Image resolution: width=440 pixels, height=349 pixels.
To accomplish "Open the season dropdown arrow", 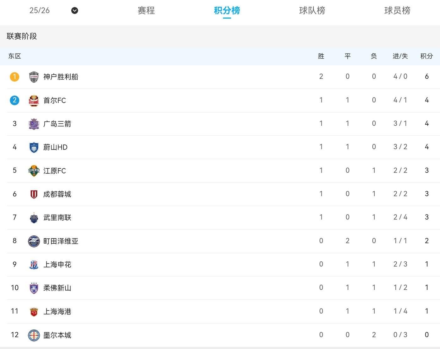I will pyautogui.click(x=74, y=11).
